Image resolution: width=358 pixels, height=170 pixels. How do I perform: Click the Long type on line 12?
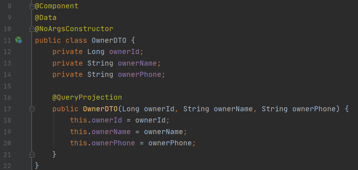click(x=96, y=52)
